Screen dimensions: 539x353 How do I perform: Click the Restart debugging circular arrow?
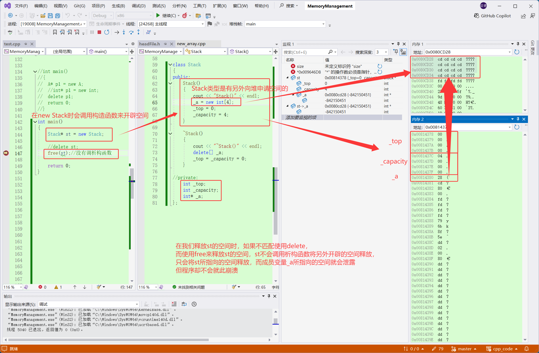click(107, 32)
